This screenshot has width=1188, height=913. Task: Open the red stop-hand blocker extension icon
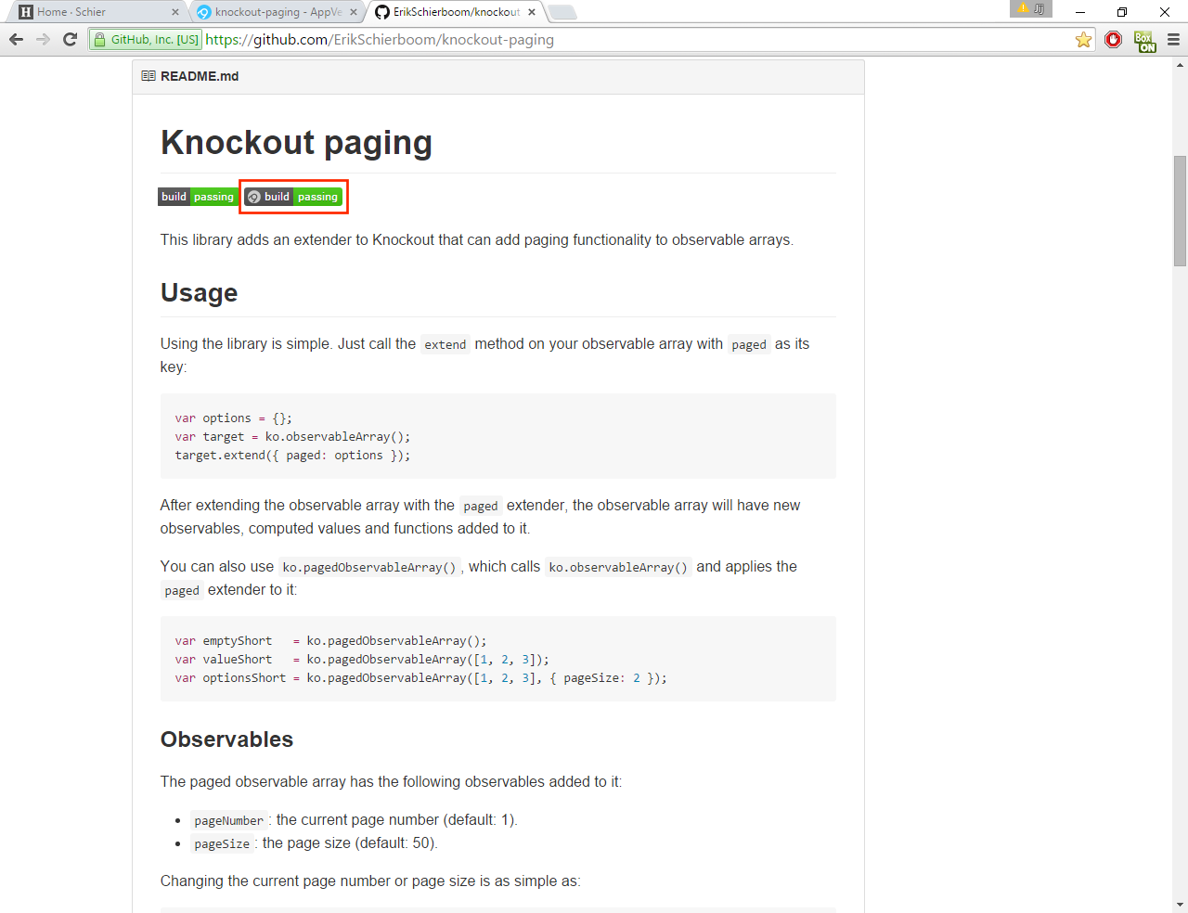(1114, 40)
